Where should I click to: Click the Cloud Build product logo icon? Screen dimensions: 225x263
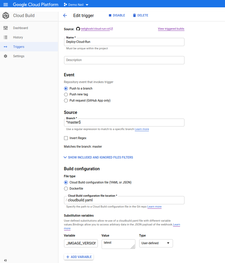click(6, 16)
